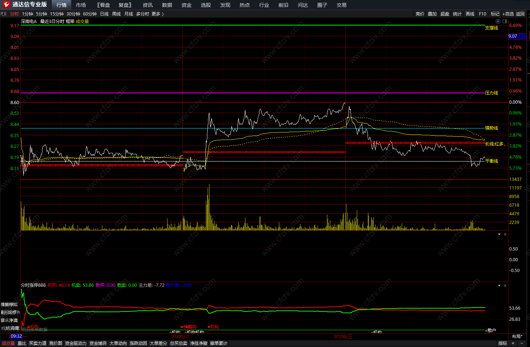530x347 pixels.
Task: Close the middle empty indicator panel
Action: click(x=505, y=234)
